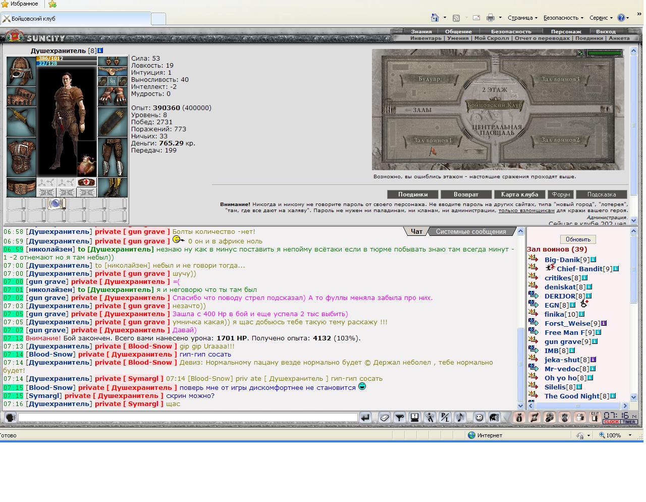Image resolution: width=646 pixels, height=502 pixels.
Task: Expand the Сервис dropdown menu
Action: click(x=601, y=18)
